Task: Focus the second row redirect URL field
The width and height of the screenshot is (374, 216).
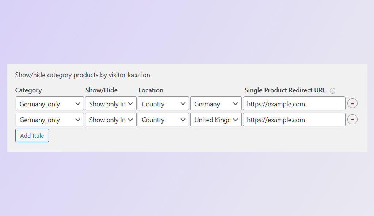Action: (x=294, y=120)
